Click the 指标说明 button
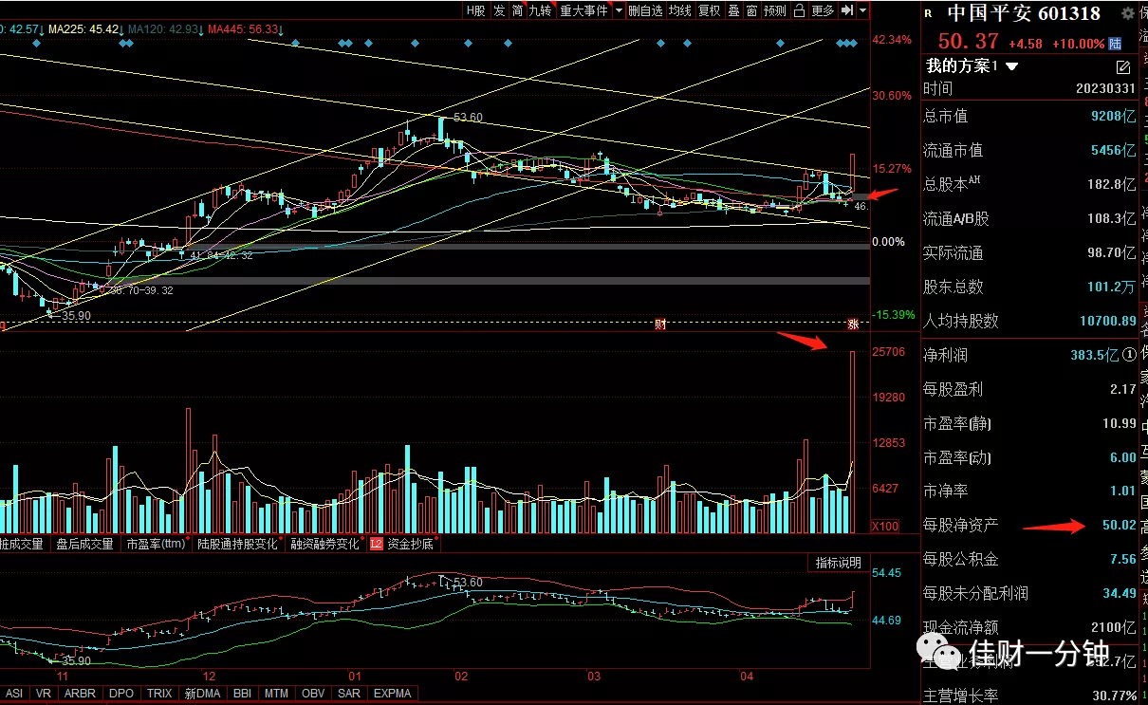Viewport: 1148px width, 705px height. coord(837,563)
